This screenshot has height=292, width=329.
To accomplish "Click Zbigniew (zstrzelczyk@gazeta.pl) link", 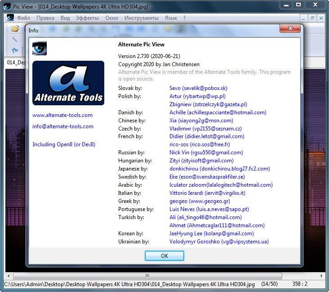I will (x=208, y=104).
